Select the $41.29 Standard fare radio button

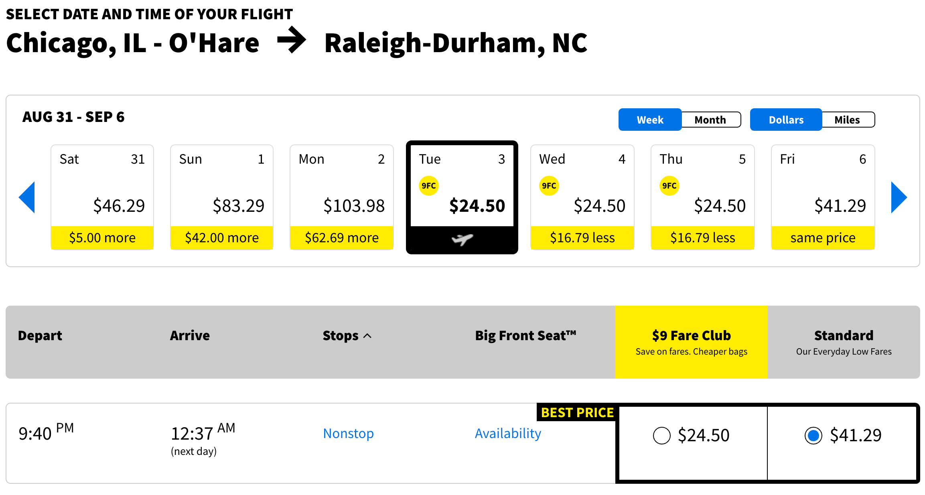pos(813,436)
